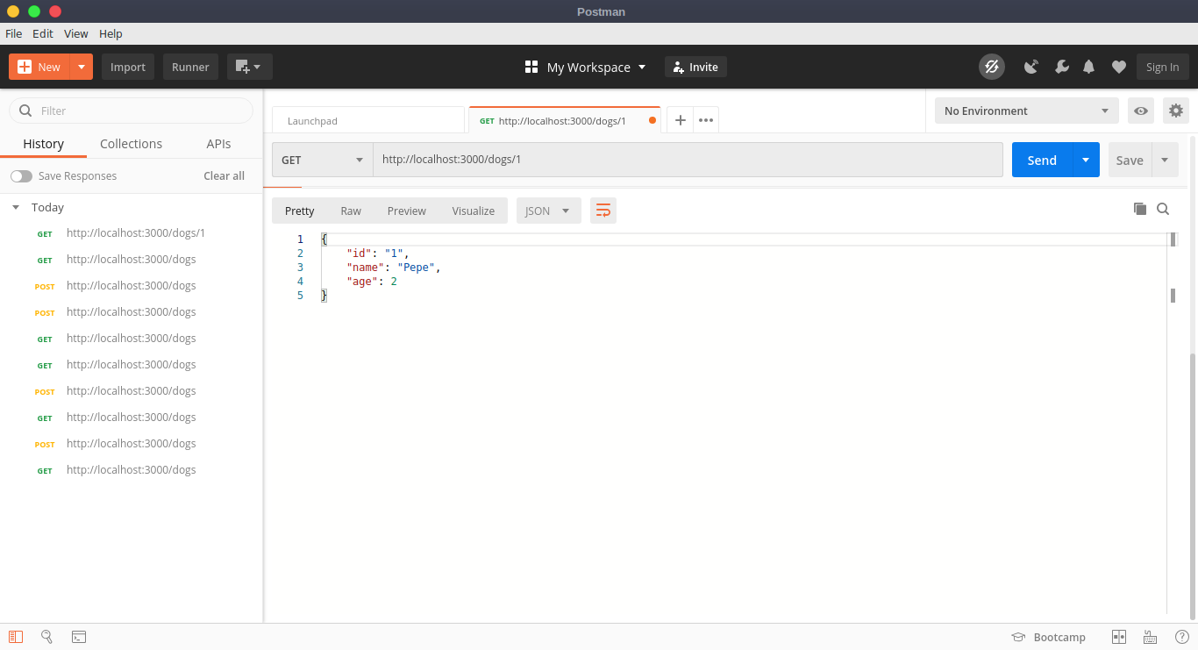Open the Help menu

pos(111,33)
